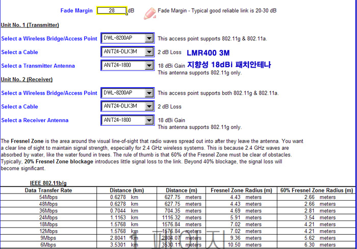Image resolution: width=357 pixels, height=249 pixels.
Task: Open Transmitter Wireless Bridge/Access Point dropdown arrow
Action: tap(149, 38)
